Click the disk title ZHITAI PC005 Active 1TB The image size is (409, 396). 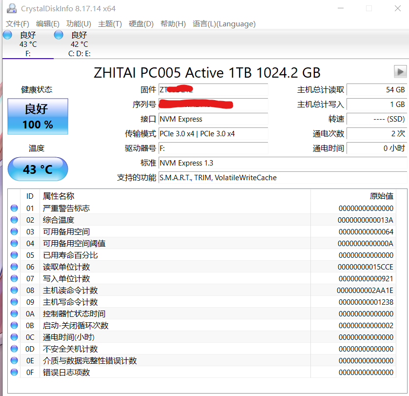(x=207, y=73)
